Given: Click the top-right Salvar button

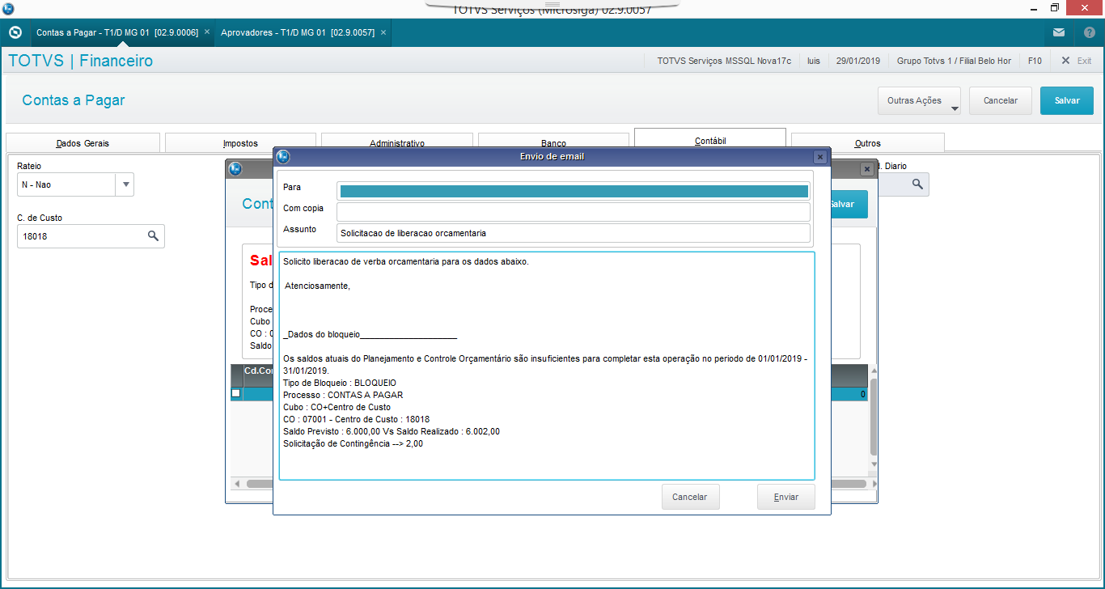Looking at the screenshot, I should 1067,101.
